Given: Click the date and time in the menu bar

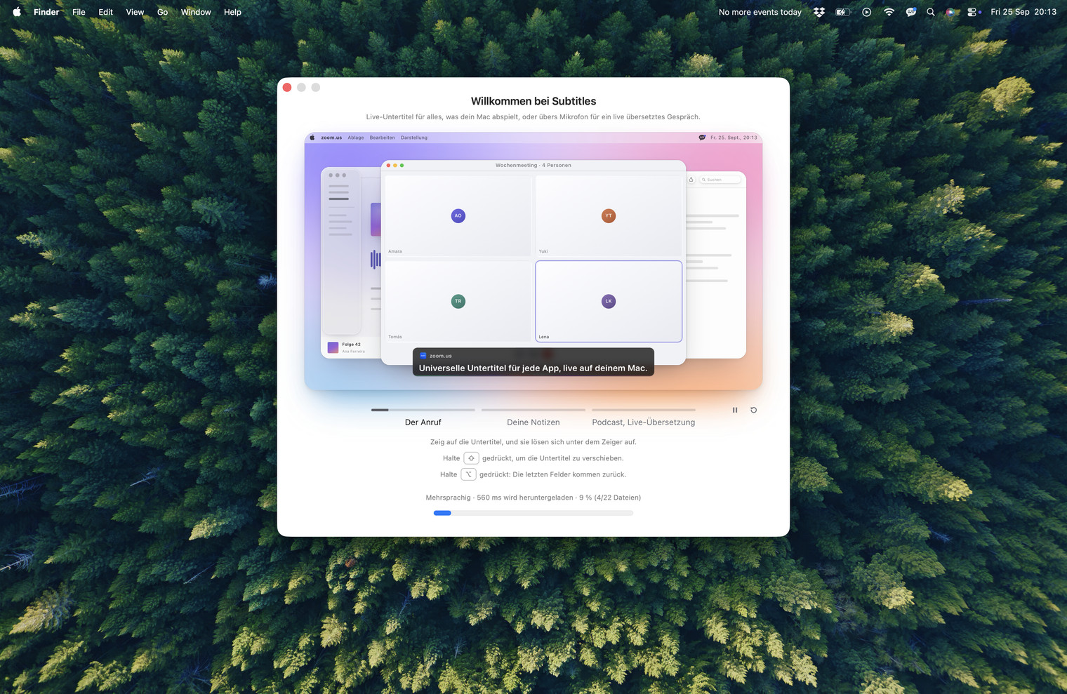Looking at the screenshot, I should [x=1023, y=12].
